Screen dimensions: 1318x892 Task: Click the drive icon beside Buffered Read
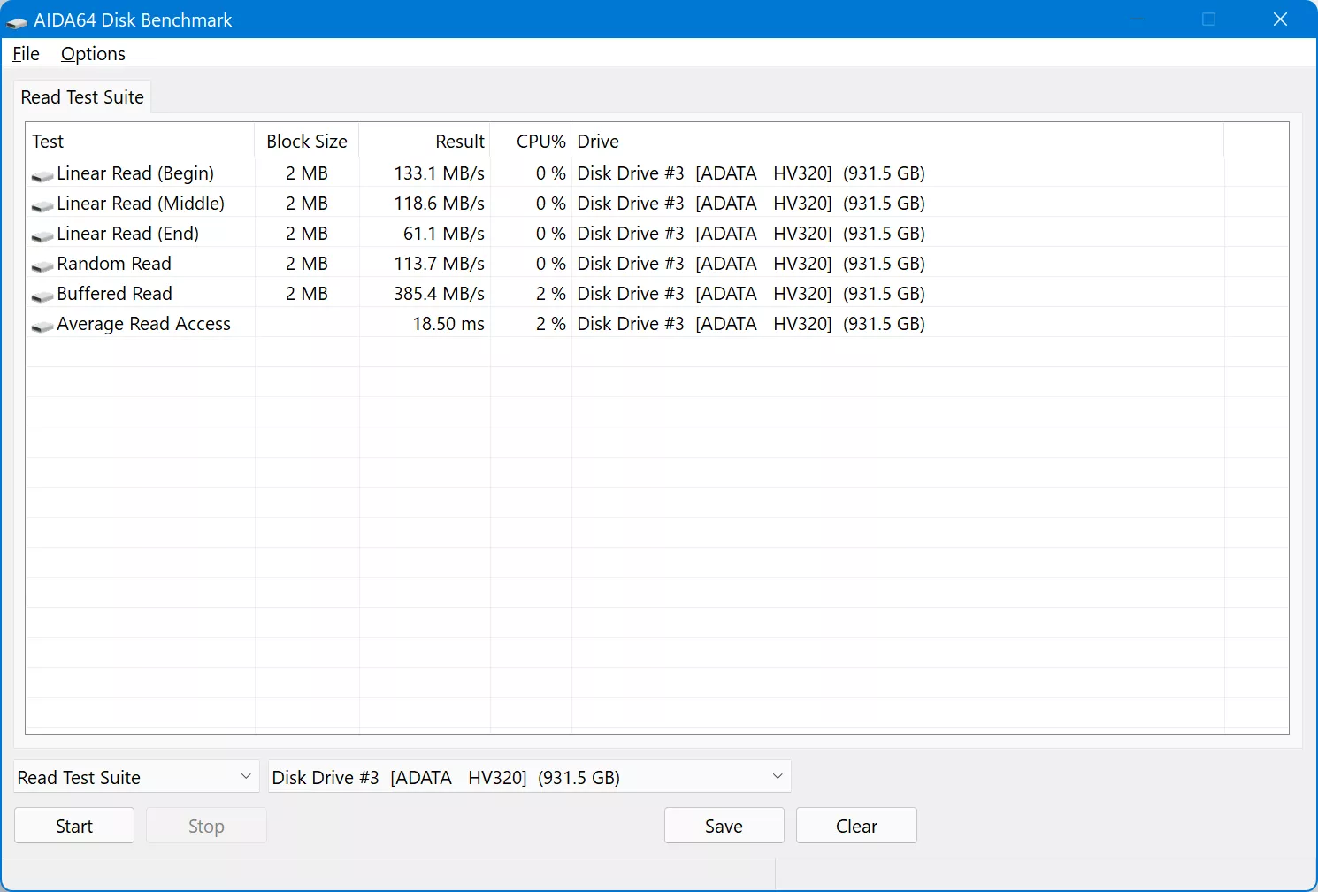[x=42, y=296]
